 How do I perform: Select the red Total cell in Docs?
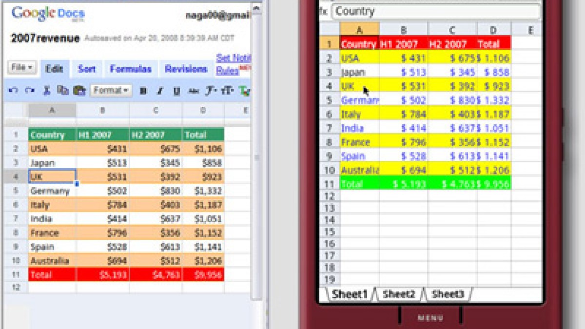pos(52,275)
